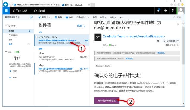Tick the OneNote Team message checkbox

point(36,37)
